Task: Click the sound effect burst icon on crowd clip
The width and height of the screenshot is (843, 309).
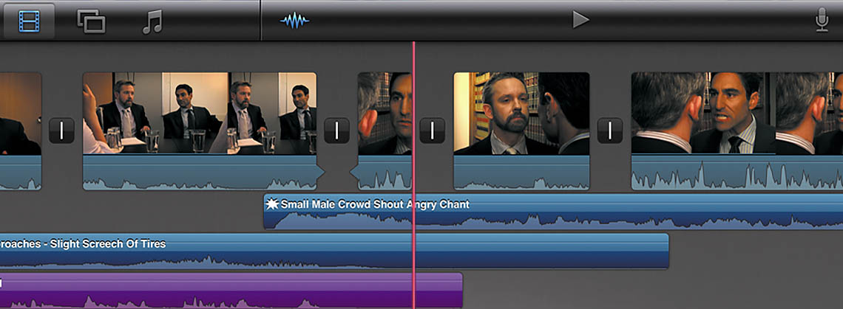Action: 273,204
